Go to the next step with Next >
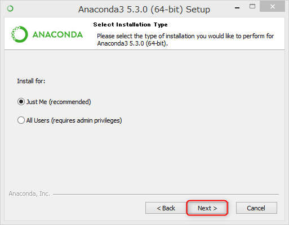This screenshot has height=225, width=289. [207, 208]
